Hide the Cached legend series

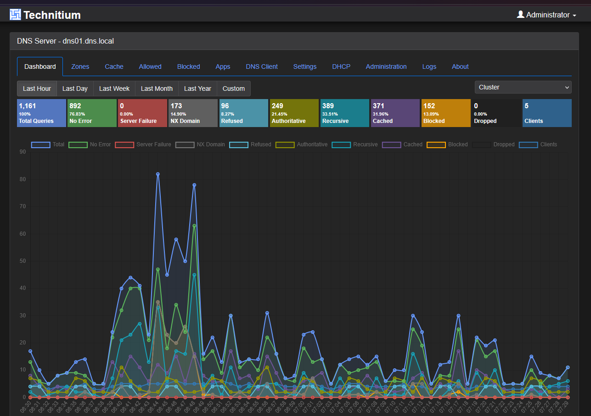tap(402, 144)
